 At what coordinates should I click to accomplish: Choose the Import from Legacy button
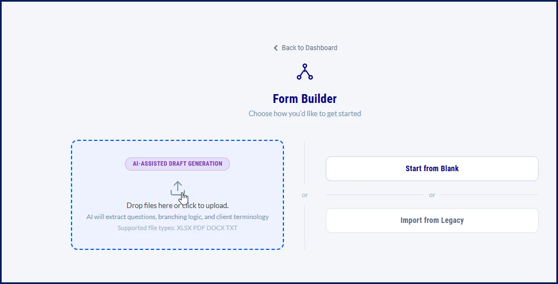[432, 220]
